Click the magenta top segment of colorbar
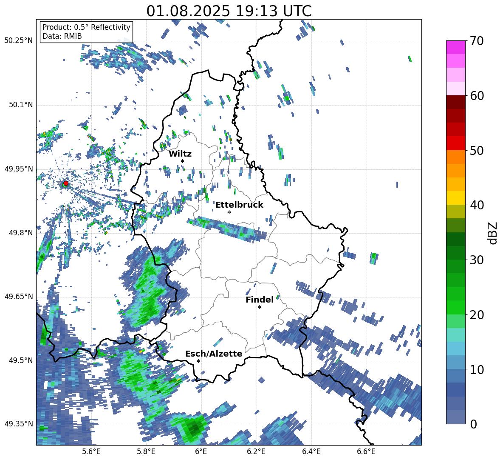This screenshot has width=503, height=460. tap(455, 47)
